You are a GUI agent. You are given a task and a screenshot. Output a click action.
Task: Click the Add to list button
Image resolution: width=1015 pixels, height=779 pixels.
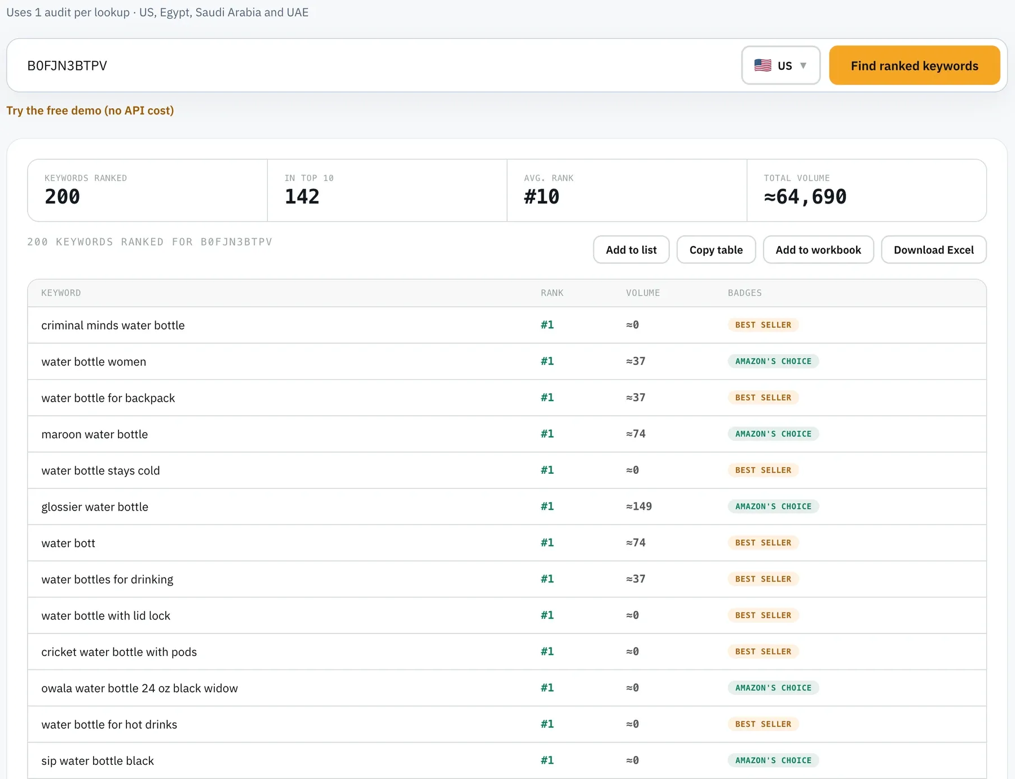(x=631, y=250)
